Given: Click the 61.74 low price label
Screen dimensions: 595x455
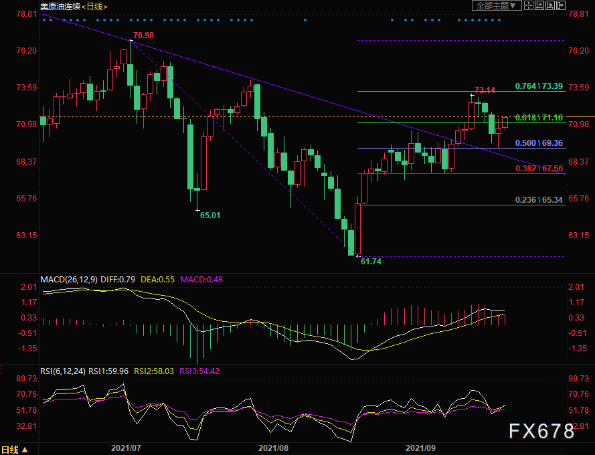Looking at the screenshot, I should (371, 262).
